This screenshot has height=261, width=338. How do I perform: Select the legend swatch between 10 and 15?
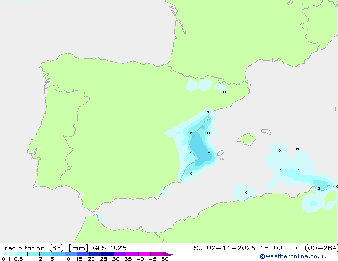(x=71, y=254)
